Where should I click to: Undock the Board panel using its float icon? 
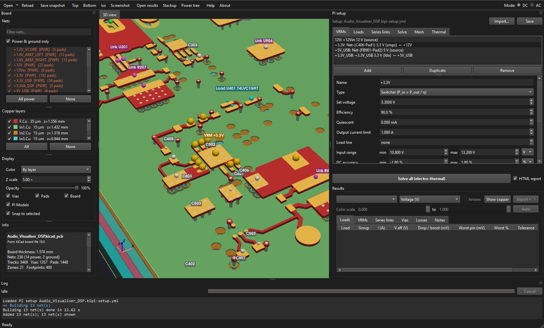pos(94,13)
